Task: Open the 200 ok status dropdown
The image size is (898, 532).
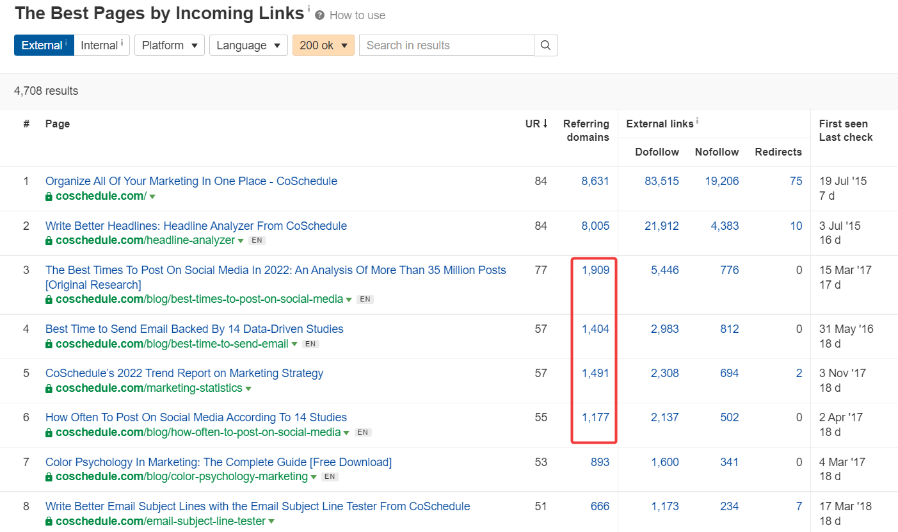Action: point(323,45)
